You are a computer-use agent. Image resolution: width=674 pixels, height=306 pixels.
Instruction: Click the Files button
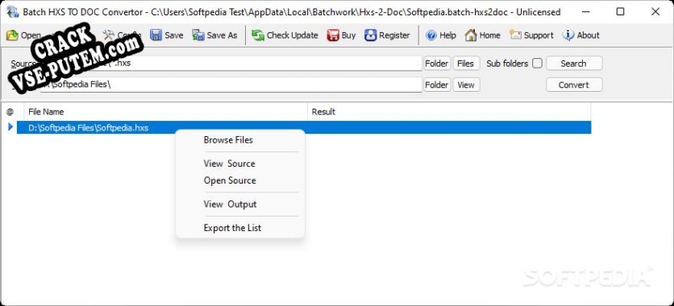coord(465,64)
